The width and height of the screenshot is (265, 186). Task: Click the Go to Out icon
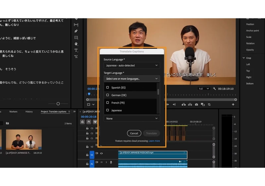click(x=174, y=105)
